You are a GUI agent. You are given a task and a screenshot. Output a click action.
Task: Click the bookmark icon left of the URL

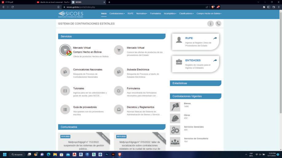[58, 7]
